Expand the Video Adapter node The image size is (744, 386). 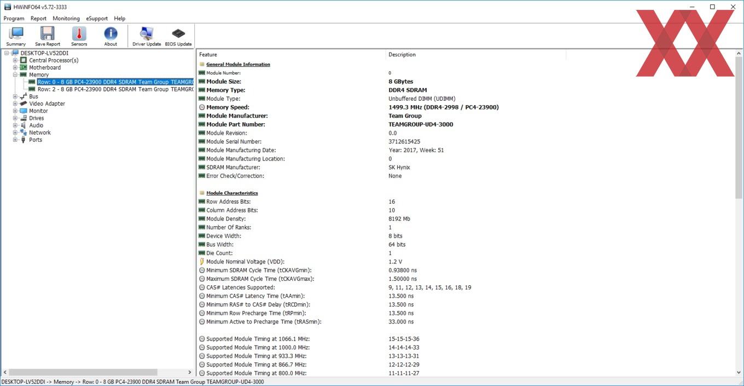(15, 103)
